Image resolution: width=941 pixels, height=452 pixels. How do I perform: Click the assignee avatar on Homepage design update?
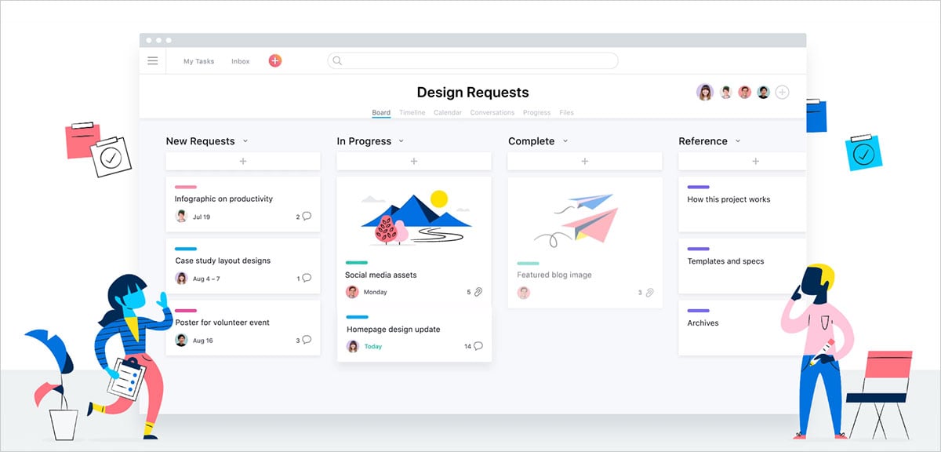point(354,346)
